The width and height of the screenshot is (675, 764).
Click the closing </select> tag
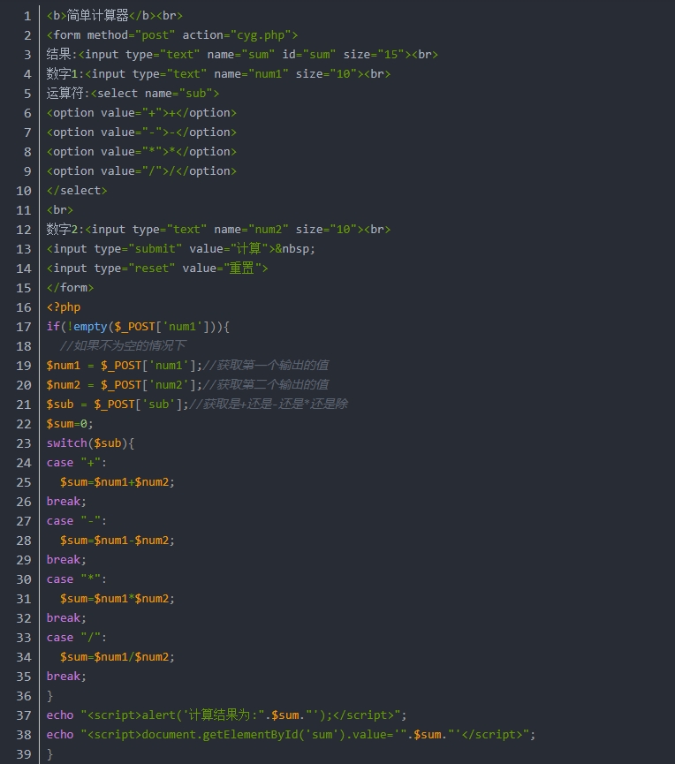(x=77, y=190)
